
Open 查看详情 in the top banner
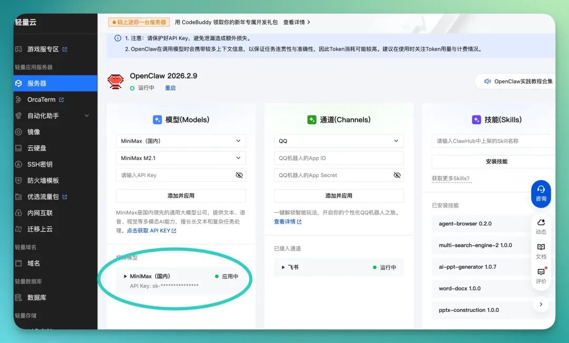297,22
